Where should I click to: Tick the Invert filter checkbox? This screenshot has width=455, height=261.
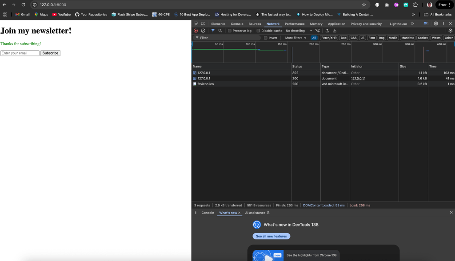pos(265,38)
